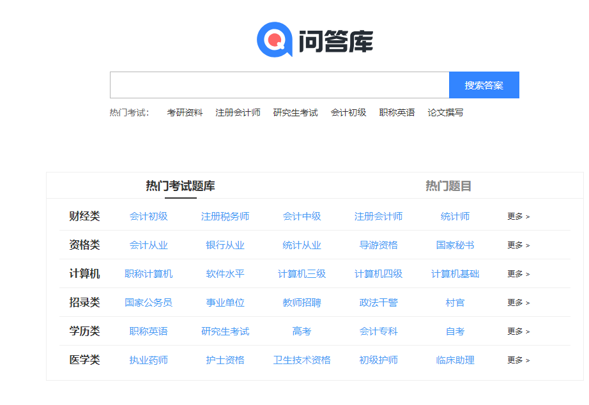Click the 搜索答案 search button
Screen dimensions: 589x405
pyautogui.click(x=484, y=84)
